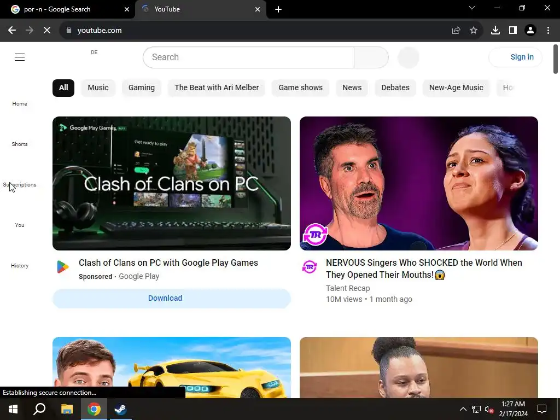The image size is (560, 420).
Task: Select the New-Age Music chip
Action: [456, 88]
